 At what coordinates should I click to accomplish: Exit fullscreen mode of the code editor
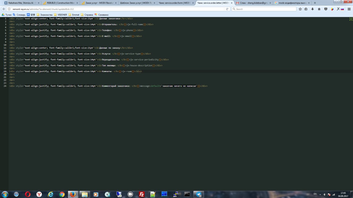(x=351, y=19)
